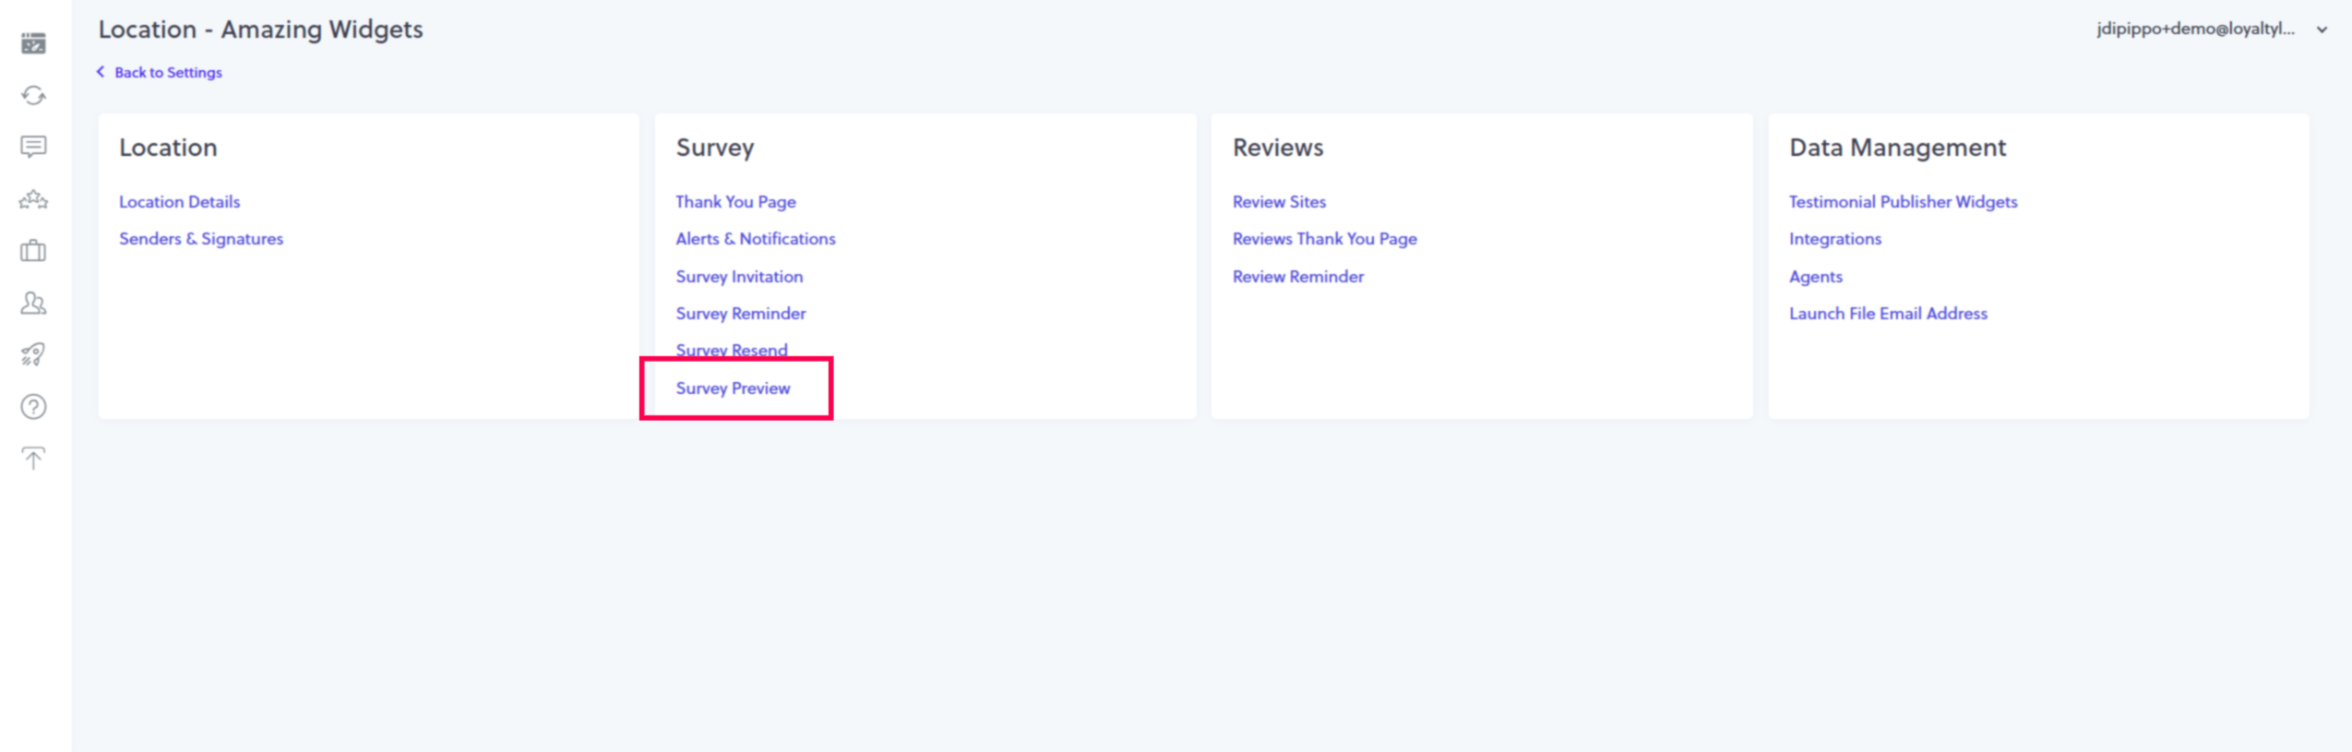
Task: Open the Review Sites page
Action: [x=1278, y=202]
